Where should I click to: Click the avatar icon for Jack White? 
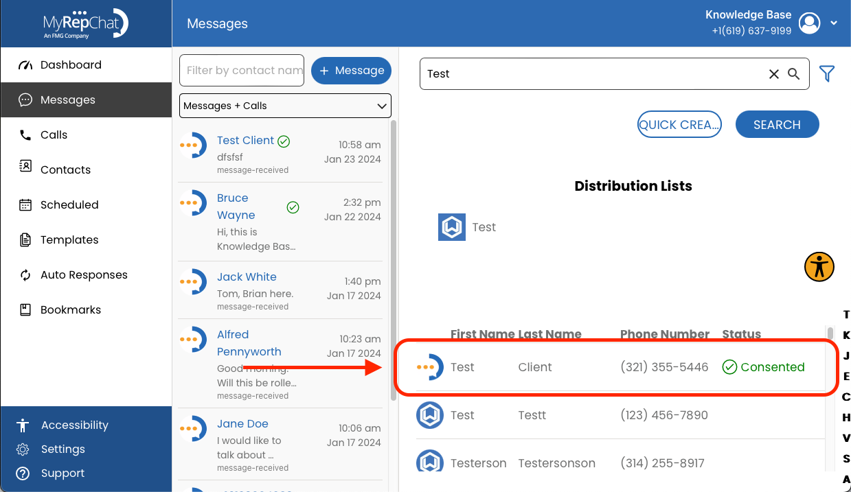(193, 282)
